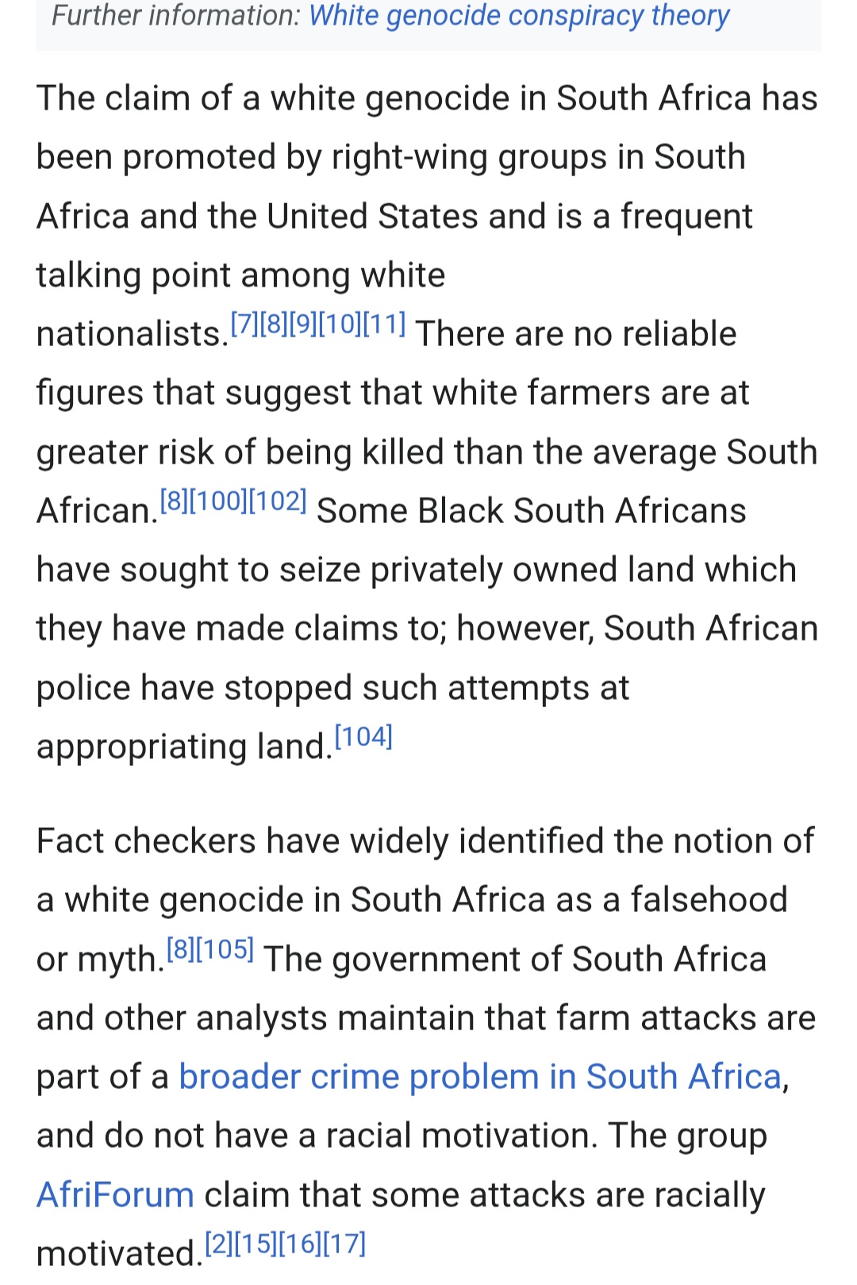Open citation [10] reference
The image size is (857, 1285).
point(340,324)
